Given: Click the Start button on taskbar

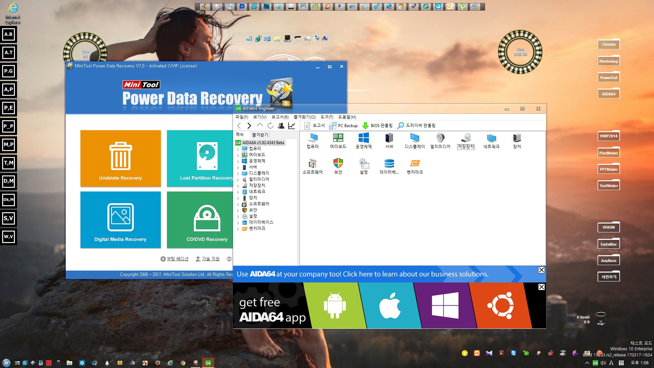Looking at the screenshot, I should point(6,363).
